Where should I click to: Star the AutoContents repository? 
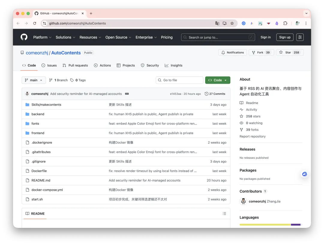click(290, 52)
